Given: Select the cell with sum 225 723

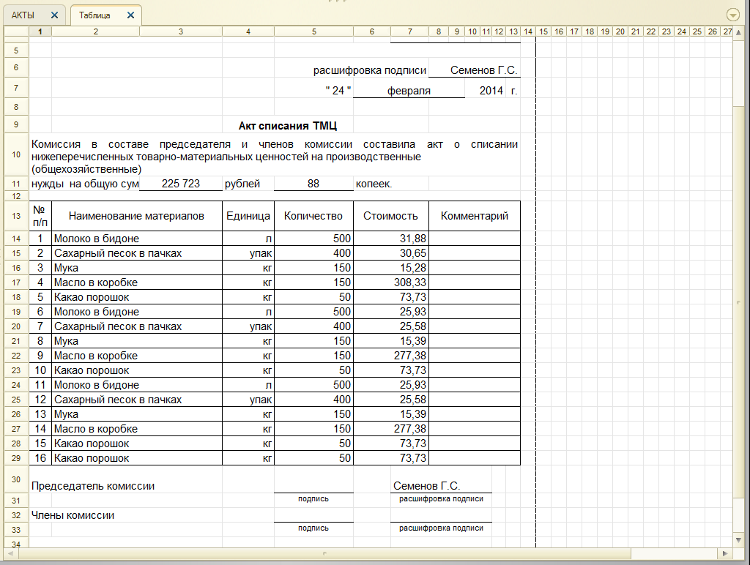Looking at the screenshot, I should coord(181,184).
